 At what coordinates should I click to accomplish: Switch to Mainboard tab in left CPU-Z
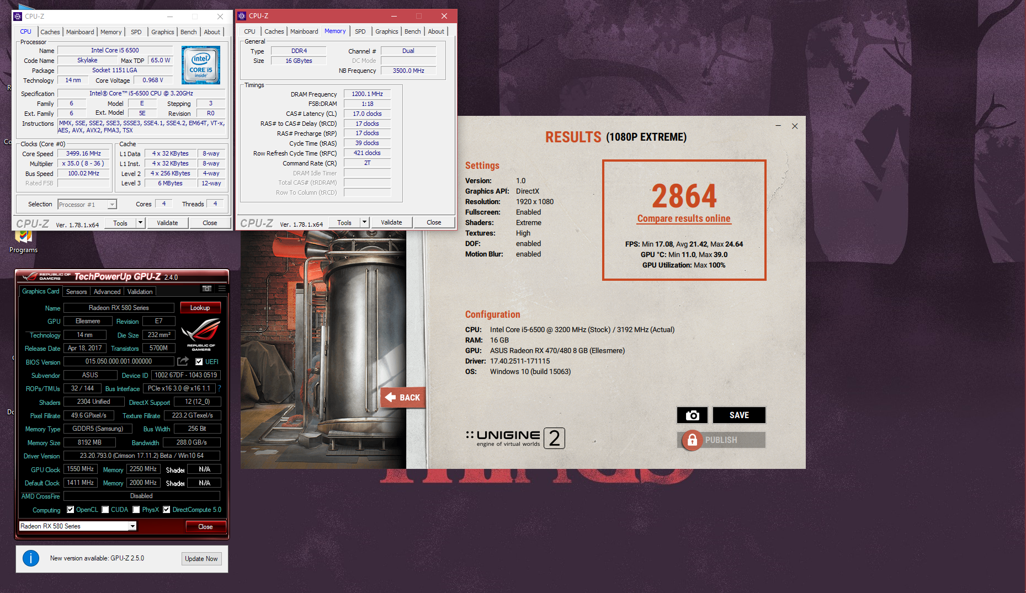pos(80,32)
